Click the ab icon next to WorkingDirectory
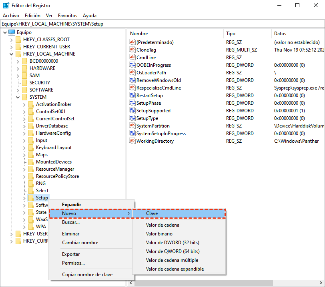This screenshot has width=325, height=287. point(132,141)
